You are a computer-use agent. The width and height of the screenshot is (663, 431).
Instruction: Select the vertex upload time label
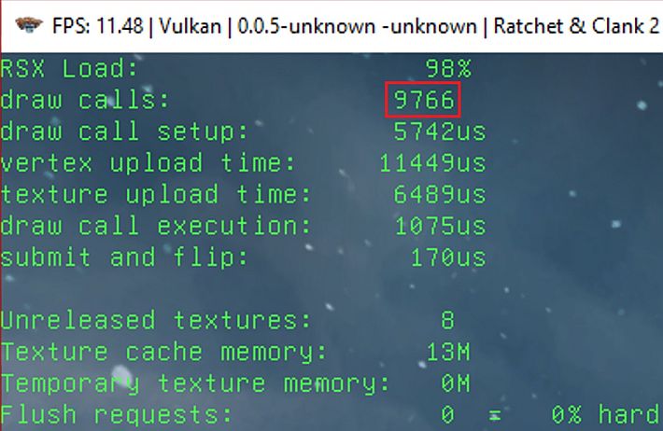tap(148, 163)
